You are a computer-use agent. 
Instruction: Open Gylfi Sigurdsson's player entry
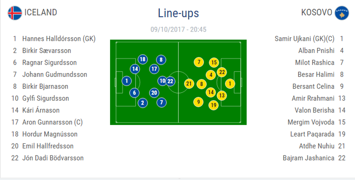(x=46, y=98)
